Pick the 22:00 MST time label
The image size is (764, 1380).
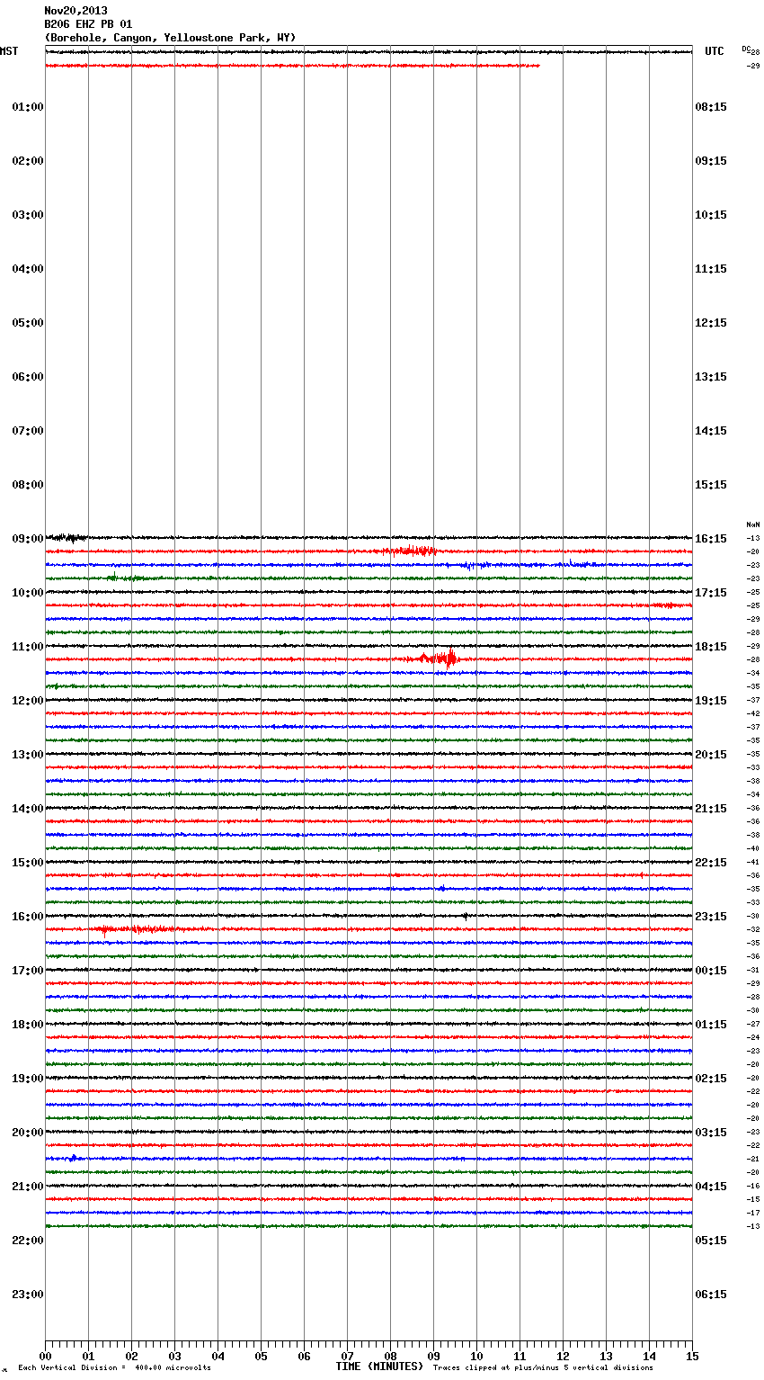tap(28, 1241)
